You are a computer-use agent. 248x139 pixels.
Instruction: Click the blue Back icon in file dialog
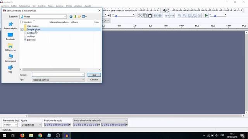71,17
